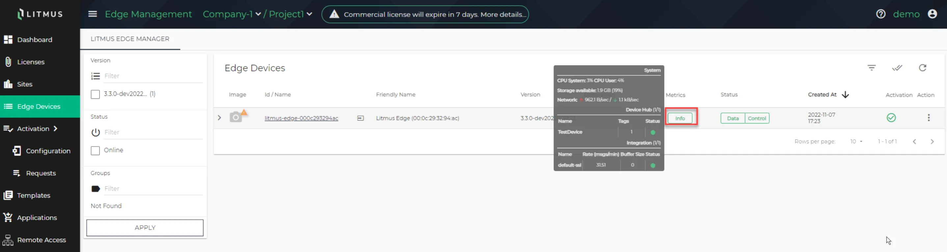
Task: Open Configuration under Activation
Action: point(40,151)
